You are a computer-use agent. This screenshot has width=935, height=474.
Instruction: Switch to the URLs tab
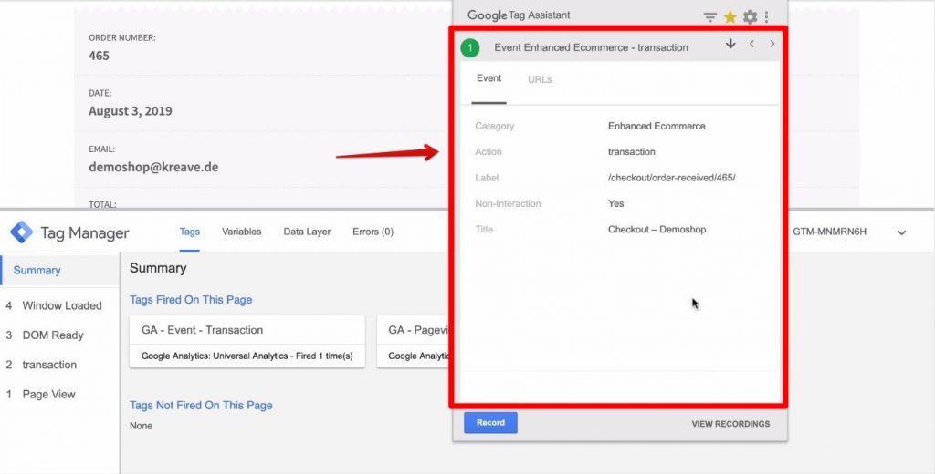[x=540, y=79]
